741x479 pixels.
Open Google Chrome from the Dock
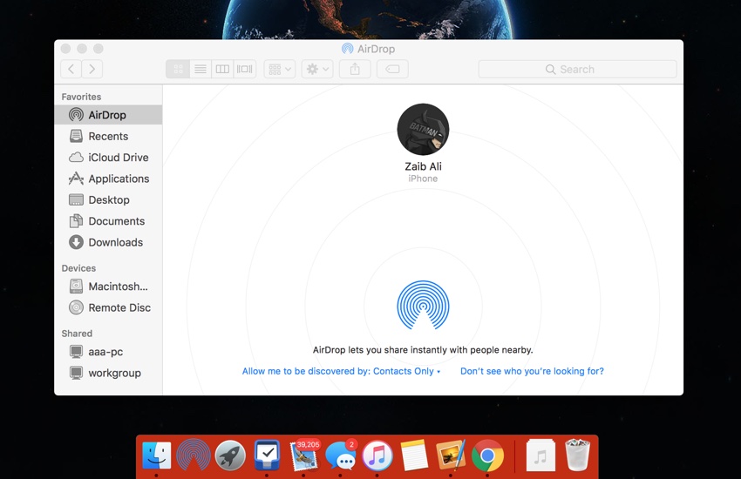[x=487, y=455]
